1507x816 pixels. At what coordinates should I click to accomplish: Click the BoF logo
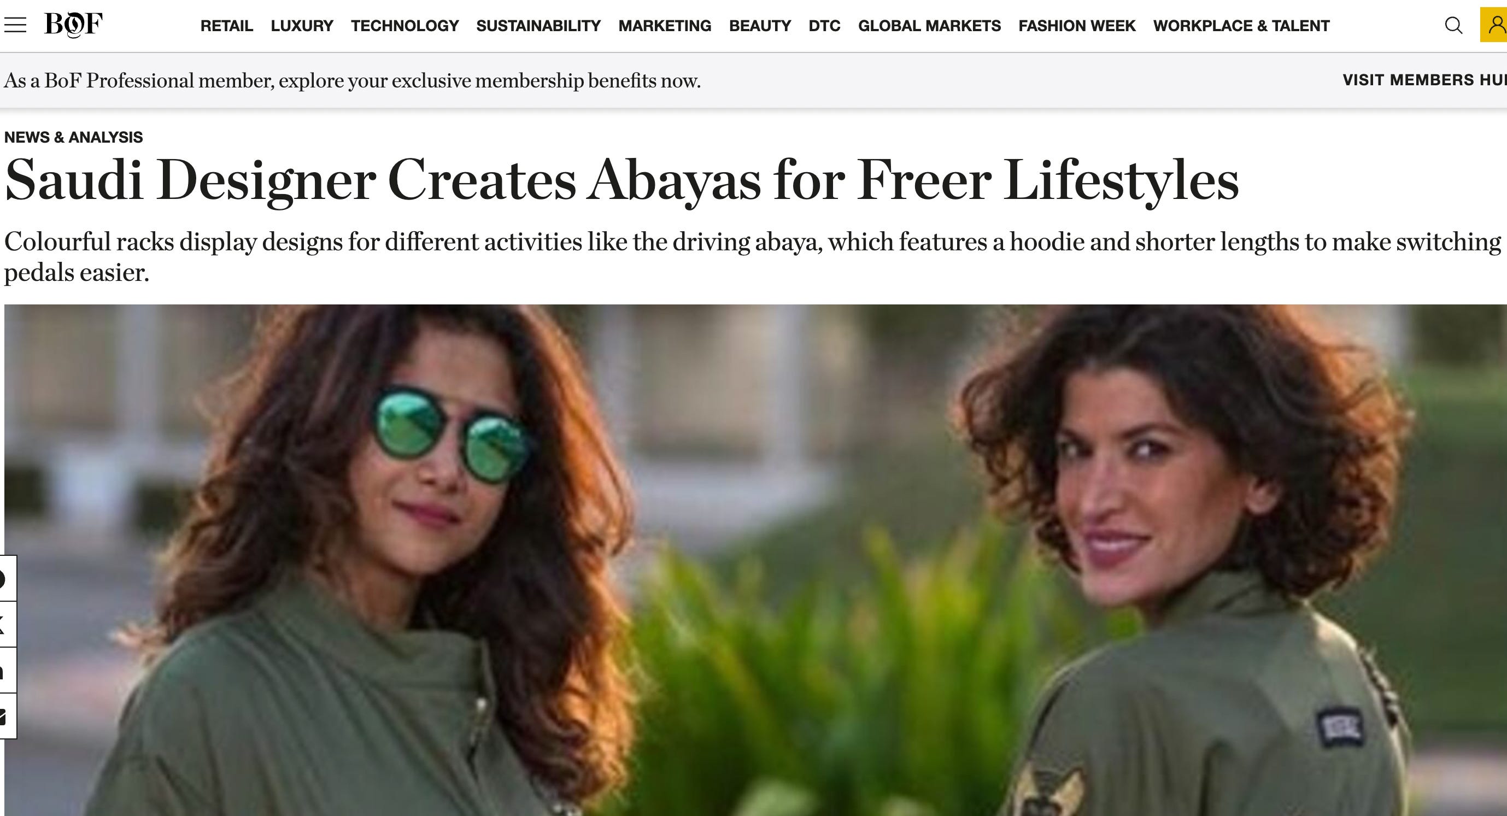(x=73, y=25)
